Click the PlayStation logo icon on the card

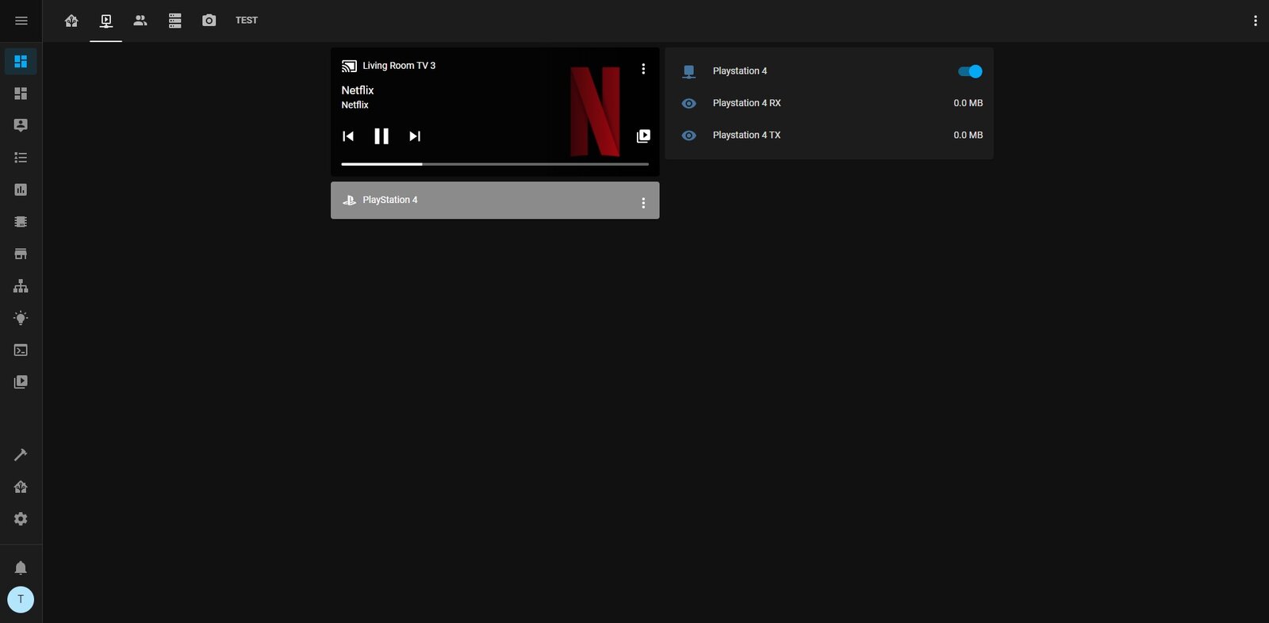349,201
